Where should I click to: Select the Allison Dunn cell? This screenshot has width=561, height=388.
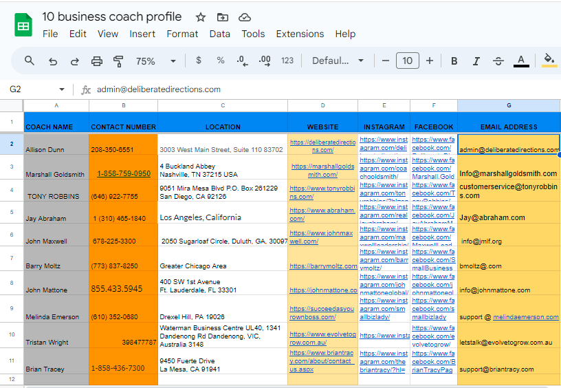point(56,144)
